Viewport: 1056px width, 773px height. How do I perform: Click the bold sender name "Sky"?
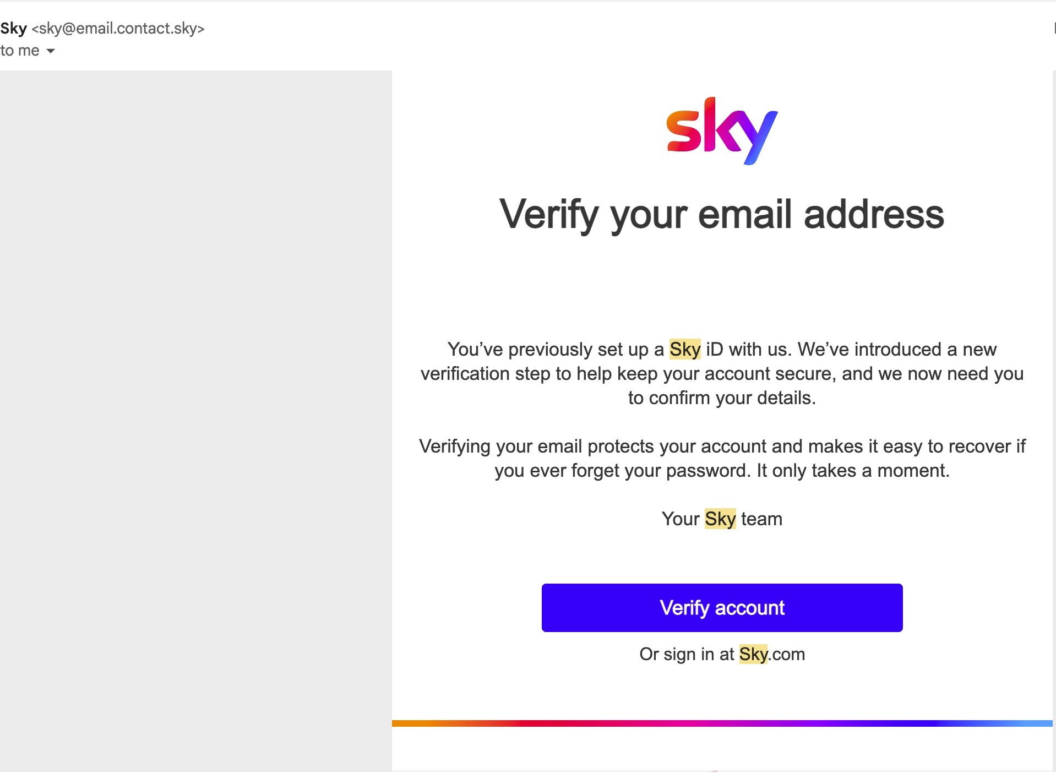coord(14,28)
